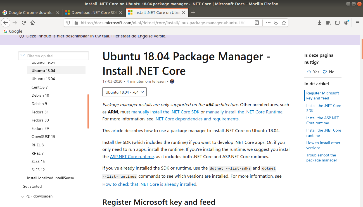Screen dimensions: 363x207
Task: Open OpenSUSE 15 in sidebar
Action: [43, 137]
